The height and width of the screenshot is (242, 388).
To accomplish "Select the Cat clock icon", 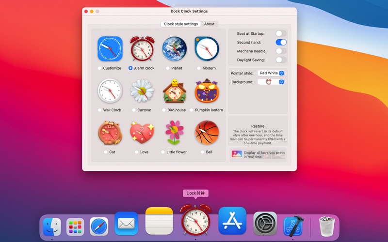I will click(110, 133).
